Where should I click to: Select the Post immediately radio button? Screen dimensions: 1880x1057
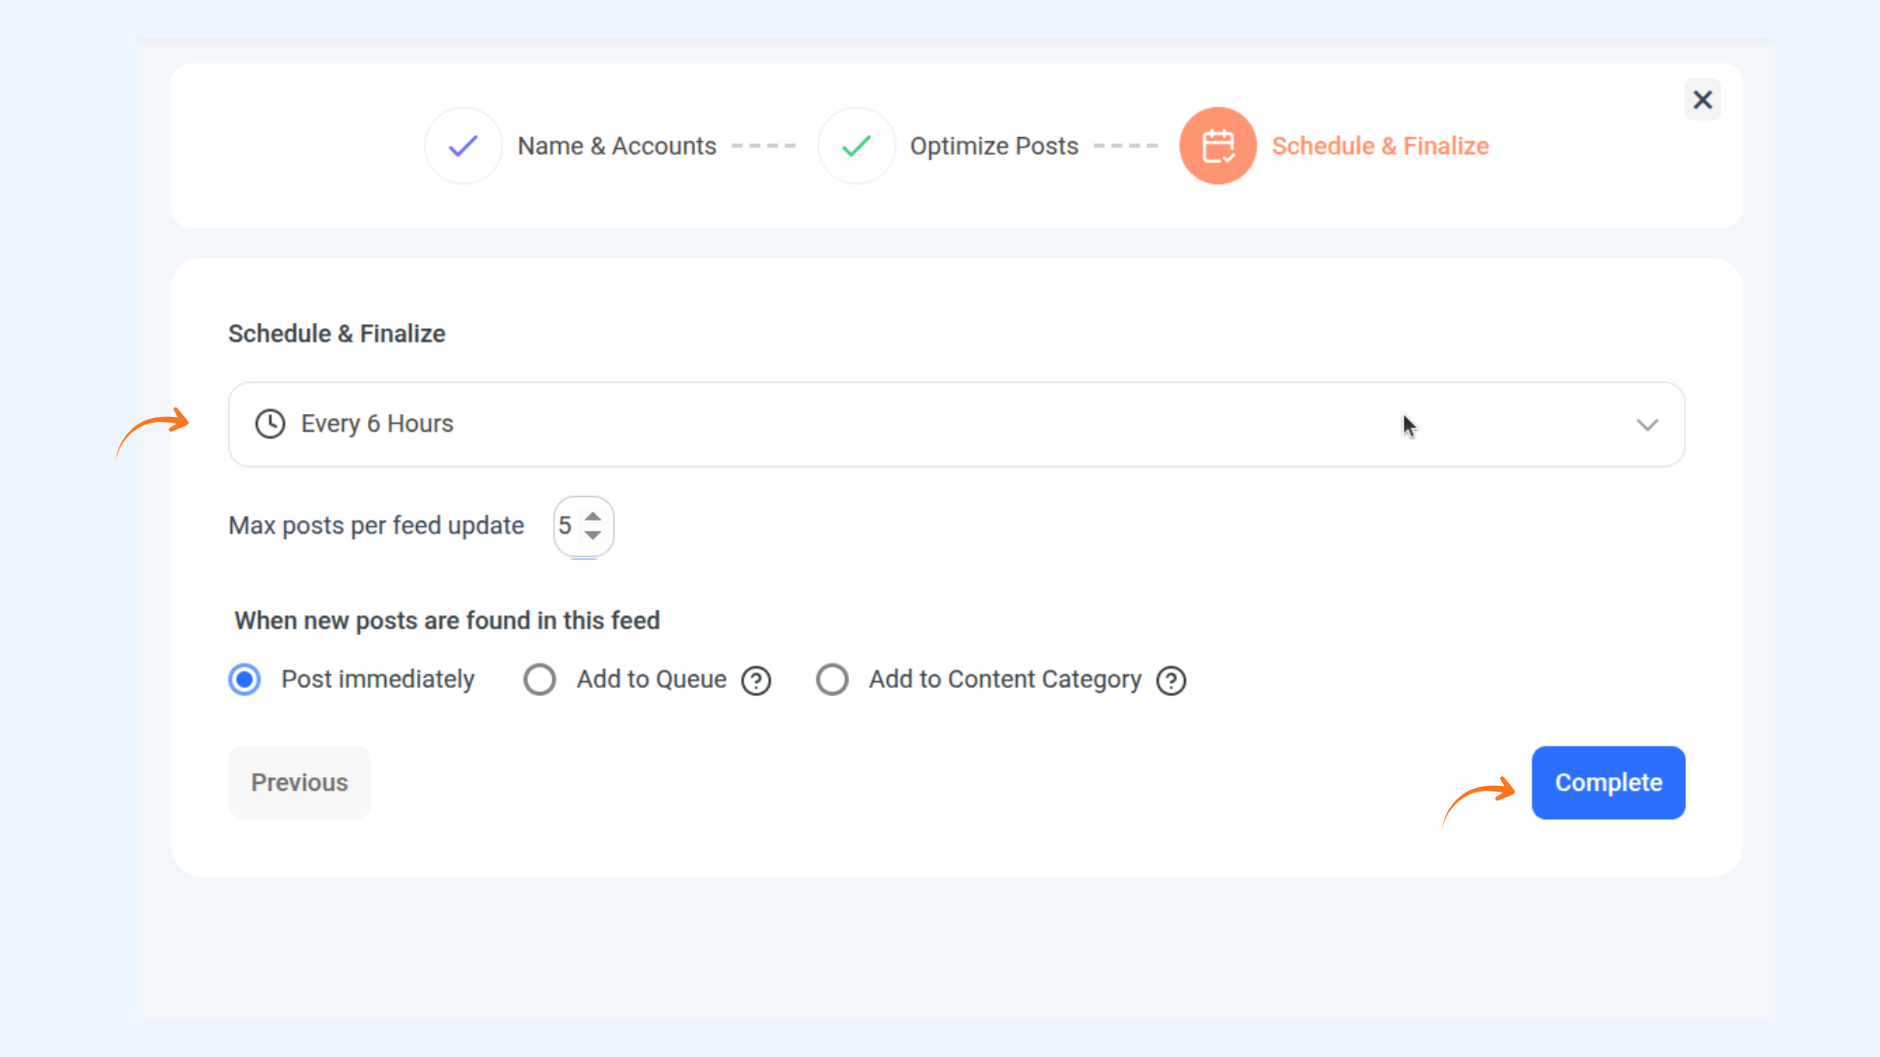245,679
